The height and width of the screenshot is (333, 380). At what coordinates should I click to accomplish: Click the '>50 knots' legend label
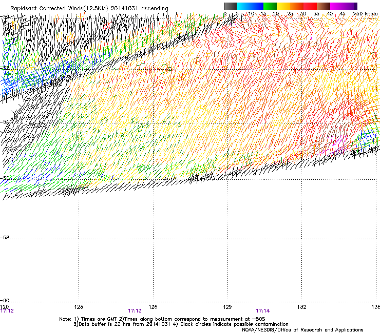365,13
